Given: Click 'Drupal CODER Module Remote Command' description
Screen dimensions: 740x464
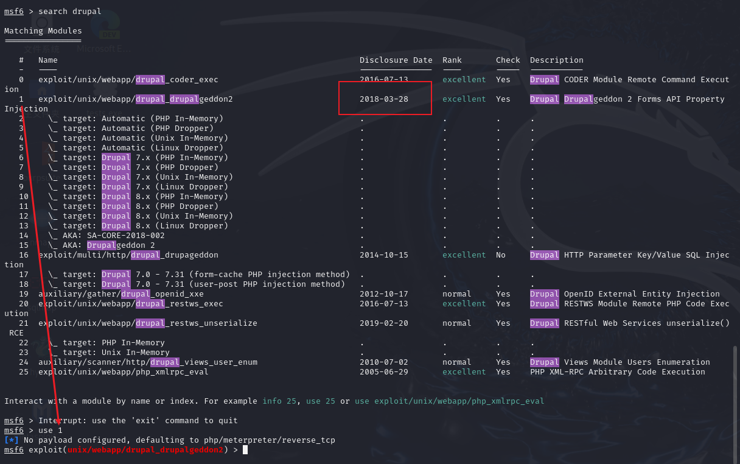Looking at the screenshot, I should [x=630, y=80].
